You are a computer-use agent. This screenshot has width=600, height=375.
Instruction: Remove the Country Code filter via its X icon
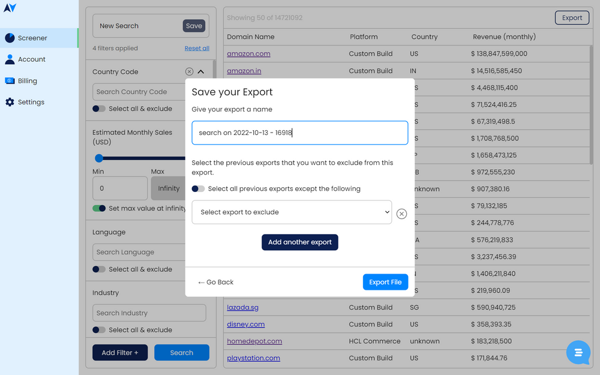click(x=189, y=71)
